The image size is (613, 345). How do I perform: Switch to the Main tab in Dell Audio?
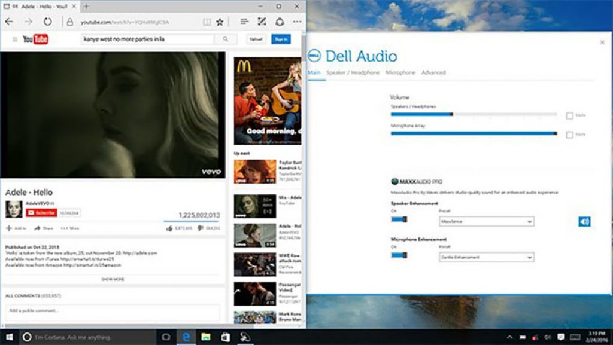(314, 72)
